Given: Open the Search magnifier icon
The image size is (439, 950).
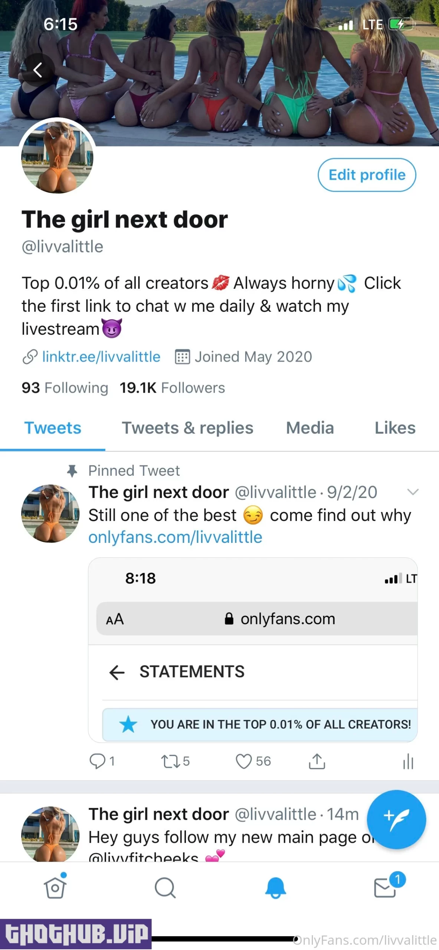Looking at the screenshot, I should (x=165, y=888).
